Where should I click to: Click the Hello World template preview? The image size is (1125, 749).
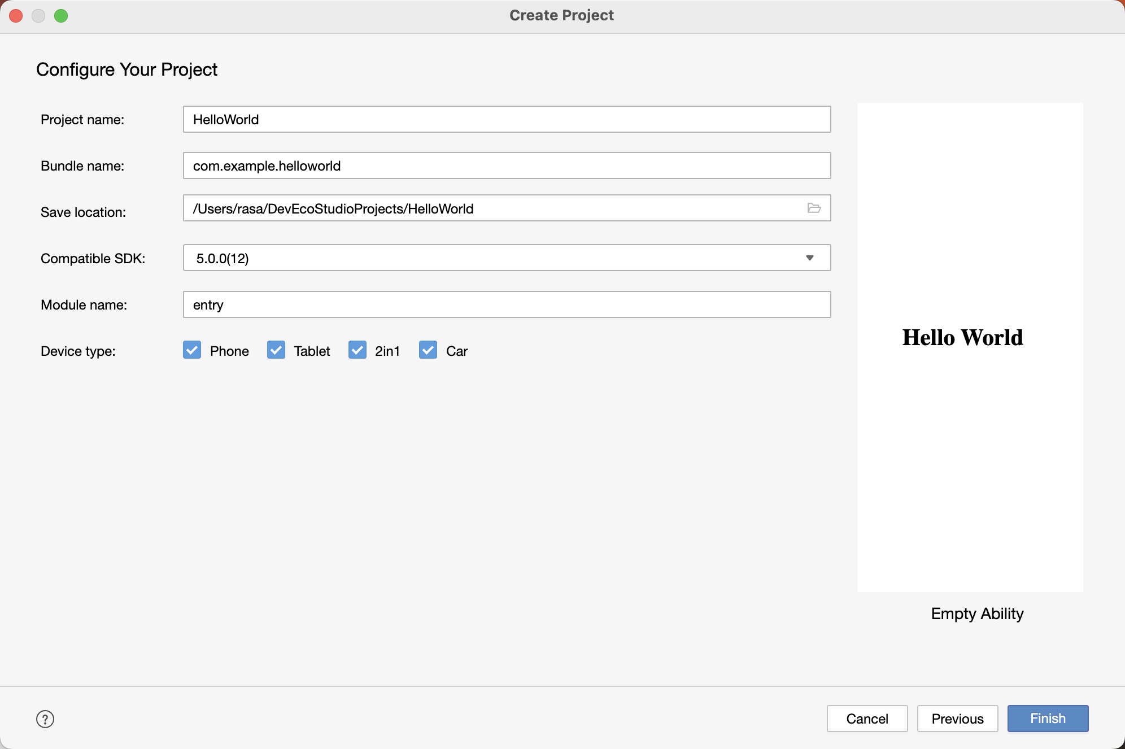[970, 347]
